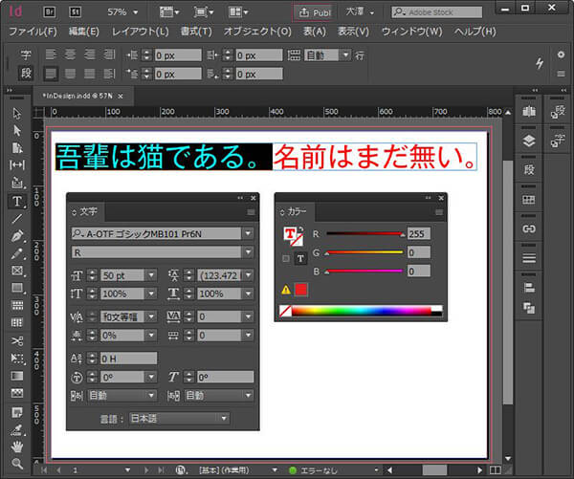The image size is (574, 479).
Task: Open the ウィンドウ(W) menu
Action: click(411, 32)
